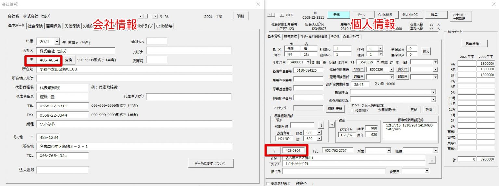Viewport: 499px width, 186px height.
Task: Switch to the 雇用保険 tab in company info
Action: coord(53,26)
